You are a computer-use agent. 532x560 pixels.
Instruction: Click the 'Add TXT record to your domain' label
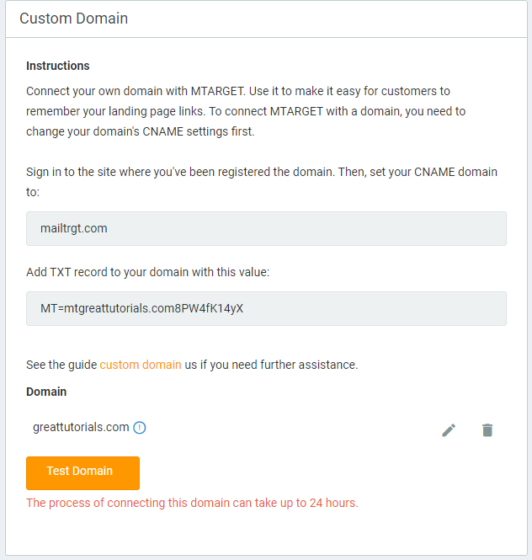pos(147,272)
